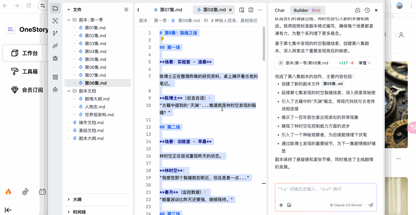Image resolution: width=416 pixels, height=215 pixels.
Task: Open 世界观架构.md in the file tree
Action: [99, 115]
